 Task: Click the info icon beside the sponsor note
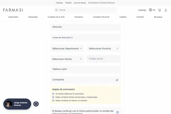click(x=117, y=112)
